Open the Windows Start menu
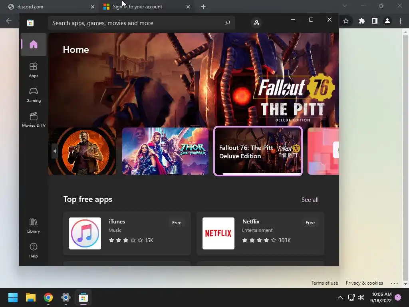This screenshot has height=307, width=409. pos(13,297)
